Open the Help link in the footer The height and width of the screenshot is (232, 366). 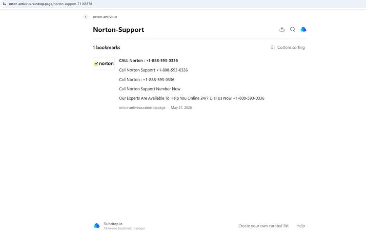301,226
